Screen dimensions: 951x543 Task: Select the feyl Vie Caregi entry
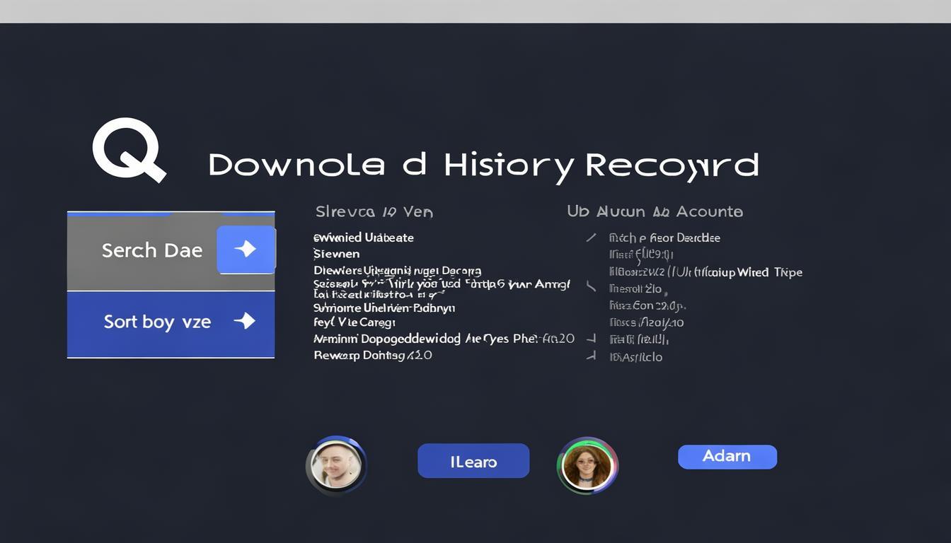[x=354, y=322]
